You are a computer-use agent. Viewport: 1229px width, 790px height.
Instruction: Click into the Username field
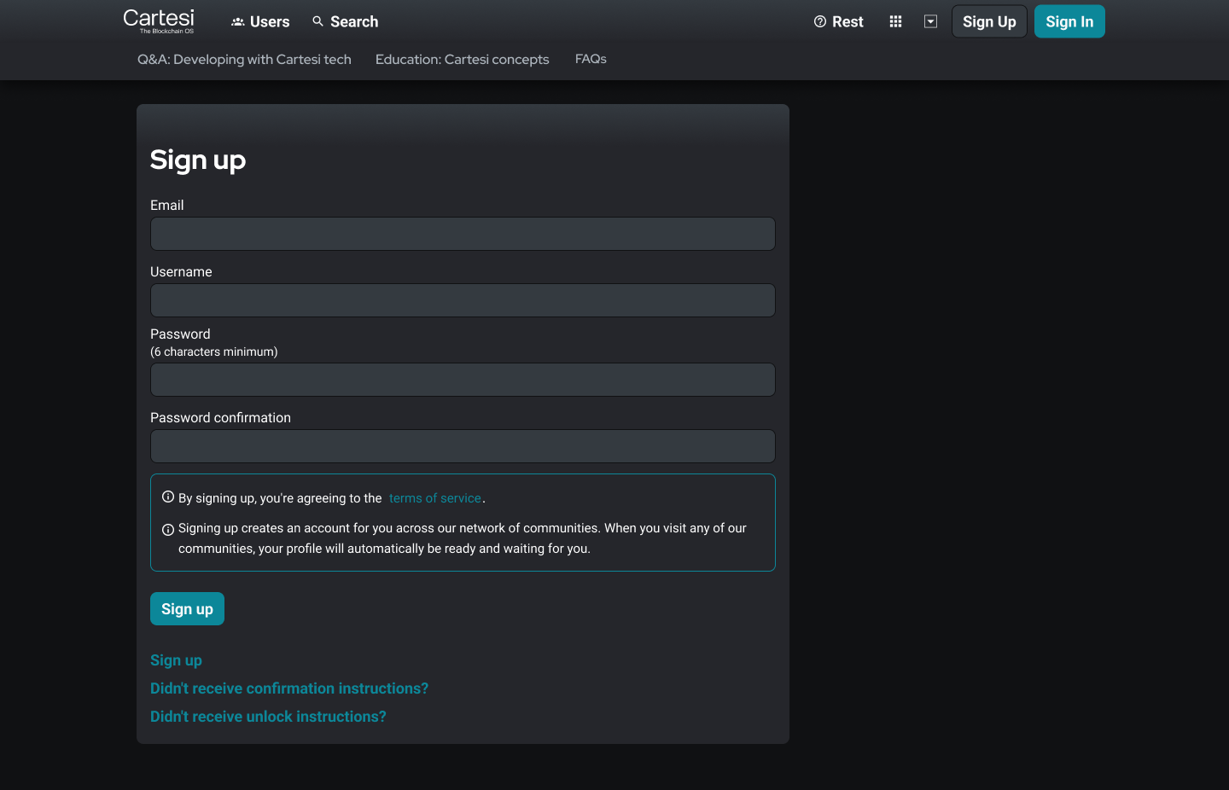tap(463, 300)
